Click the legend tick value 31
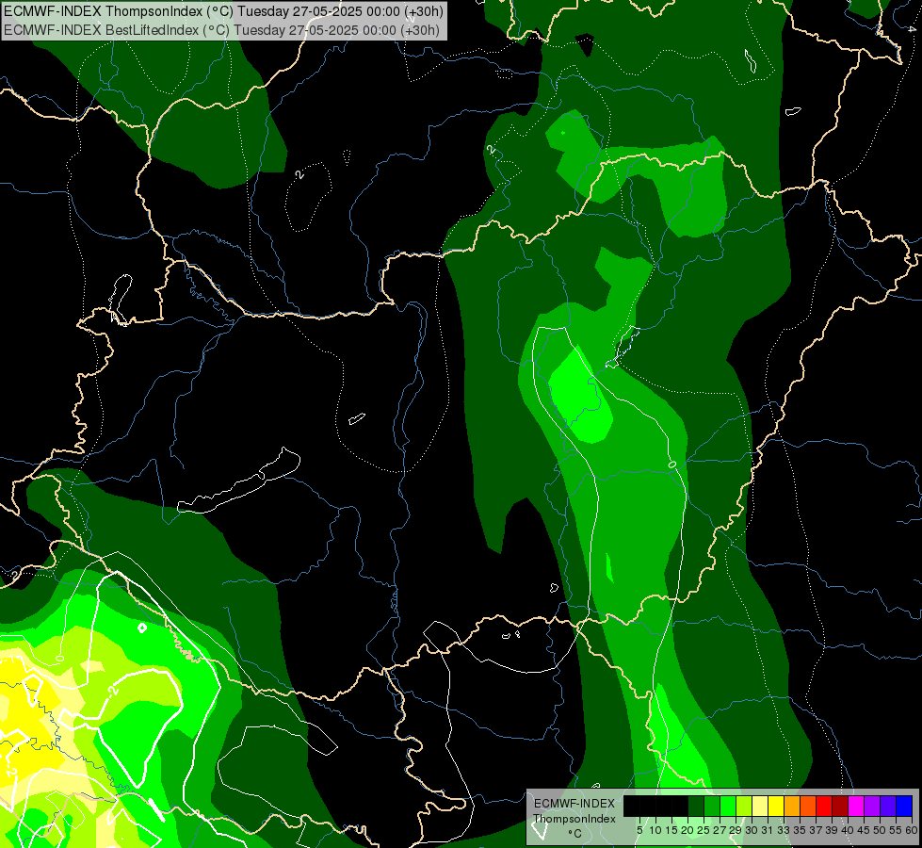Screen dimensions: 922x848 768,830
